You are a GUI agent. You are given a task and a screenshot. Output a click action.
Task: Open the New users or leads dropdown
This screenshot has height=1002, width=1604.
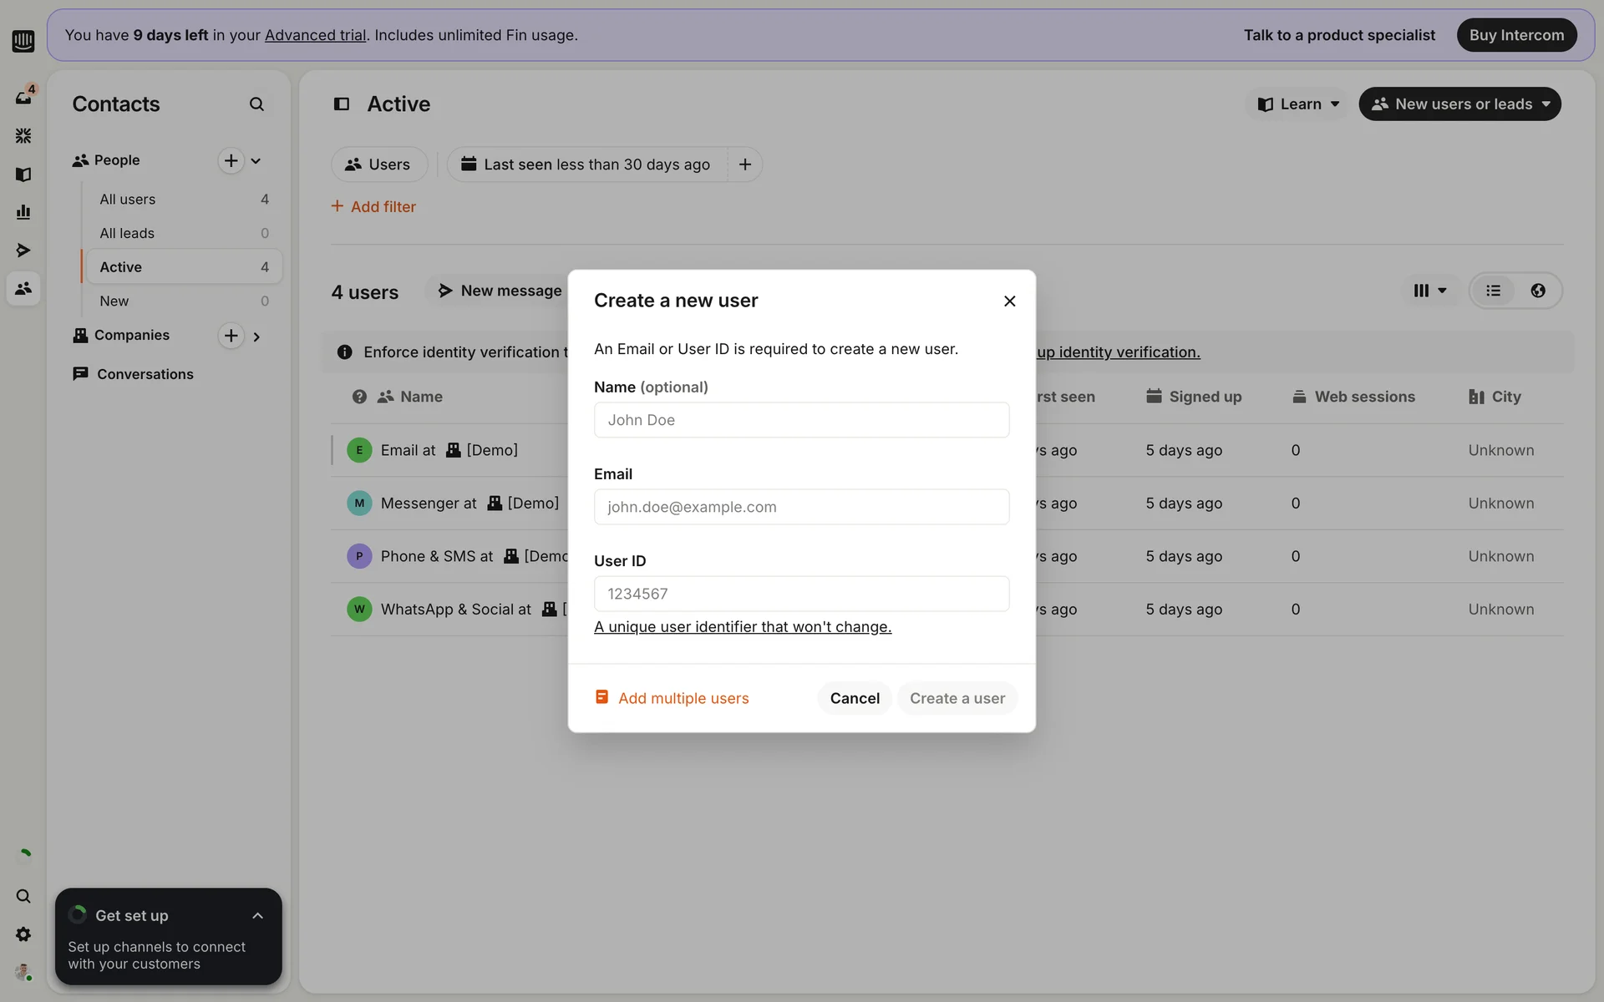(1459, 104)
